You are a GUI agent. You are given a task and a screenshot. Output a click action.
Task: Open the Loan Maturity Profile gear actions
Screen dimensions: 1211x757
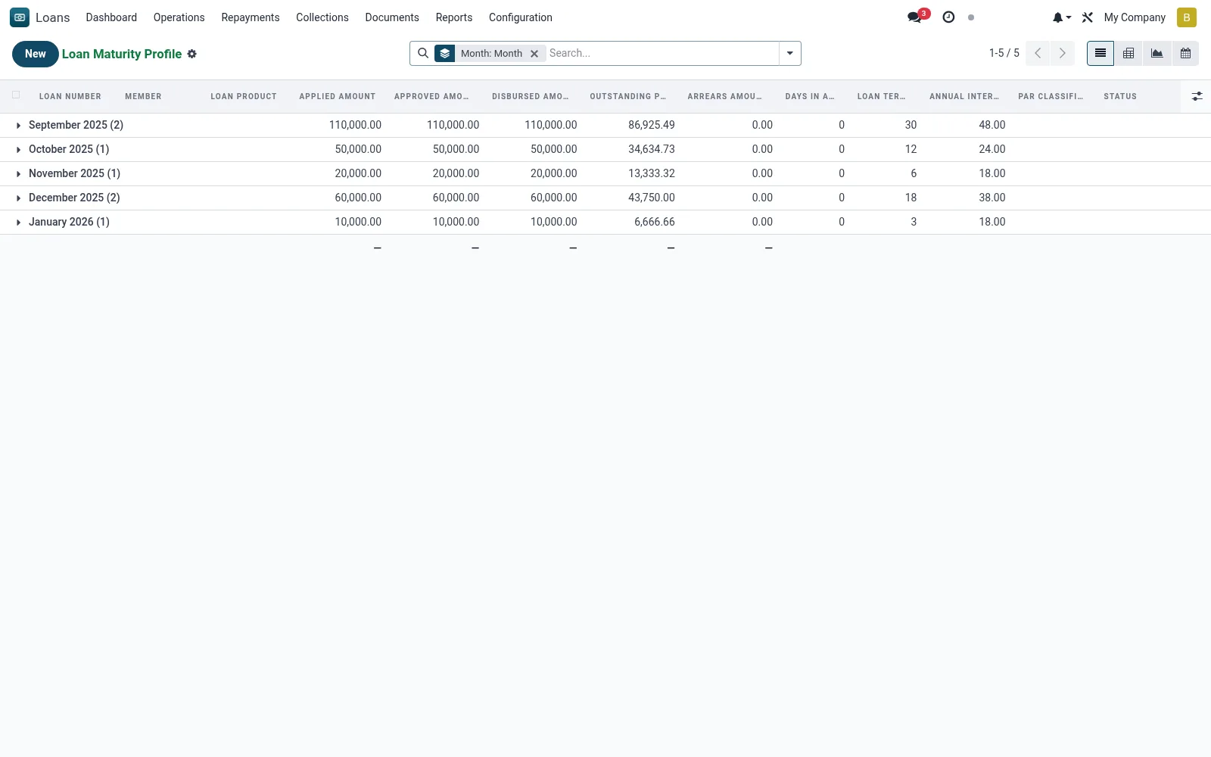point(192,54)
